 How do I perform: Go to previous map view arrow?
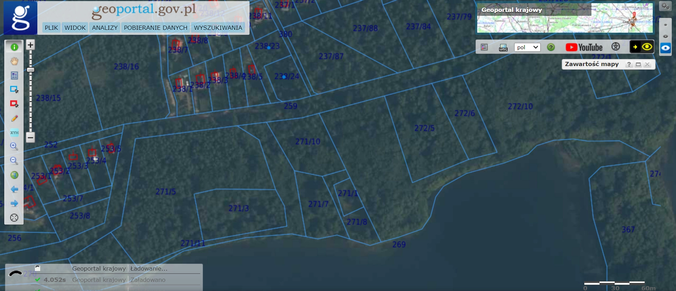click(14, 189)
